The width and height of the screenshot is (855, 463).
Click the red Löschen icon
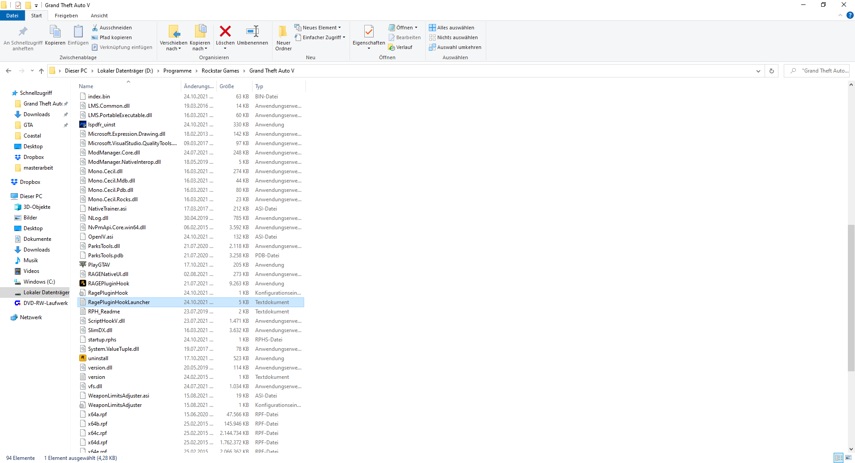point(225,31)
